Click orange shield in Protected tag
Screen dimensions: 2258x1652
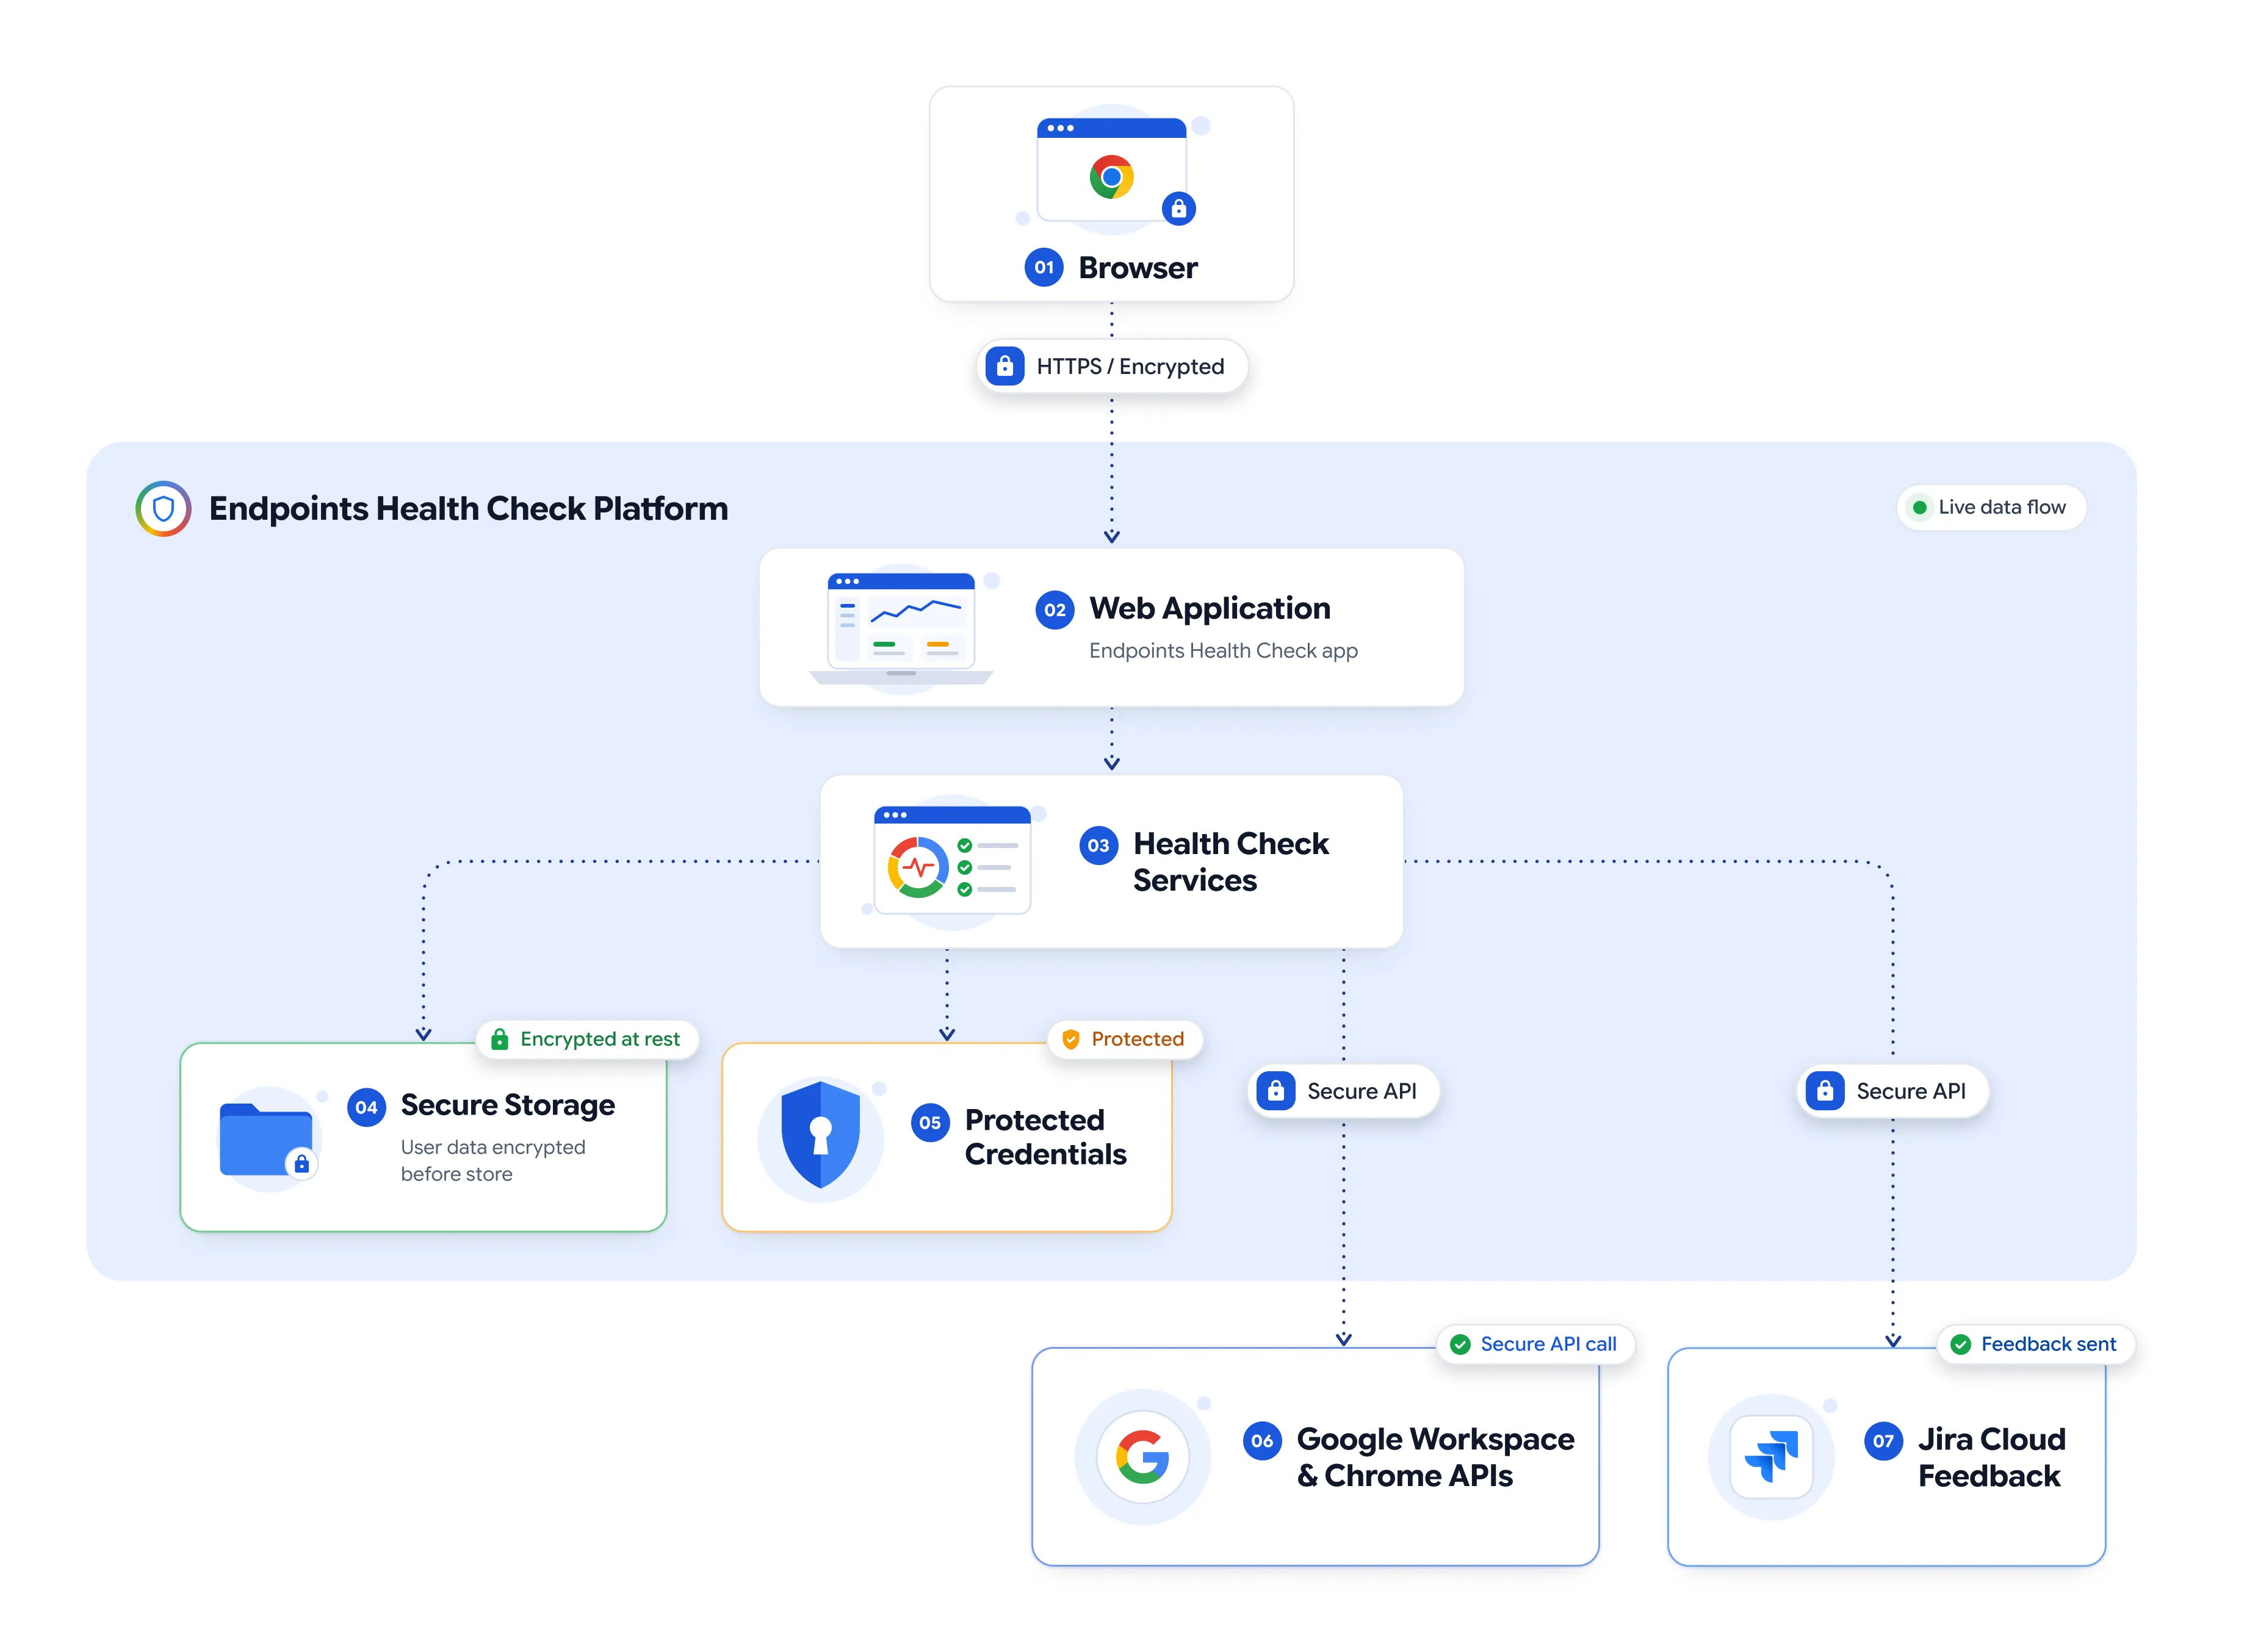coord(1070,1039)
